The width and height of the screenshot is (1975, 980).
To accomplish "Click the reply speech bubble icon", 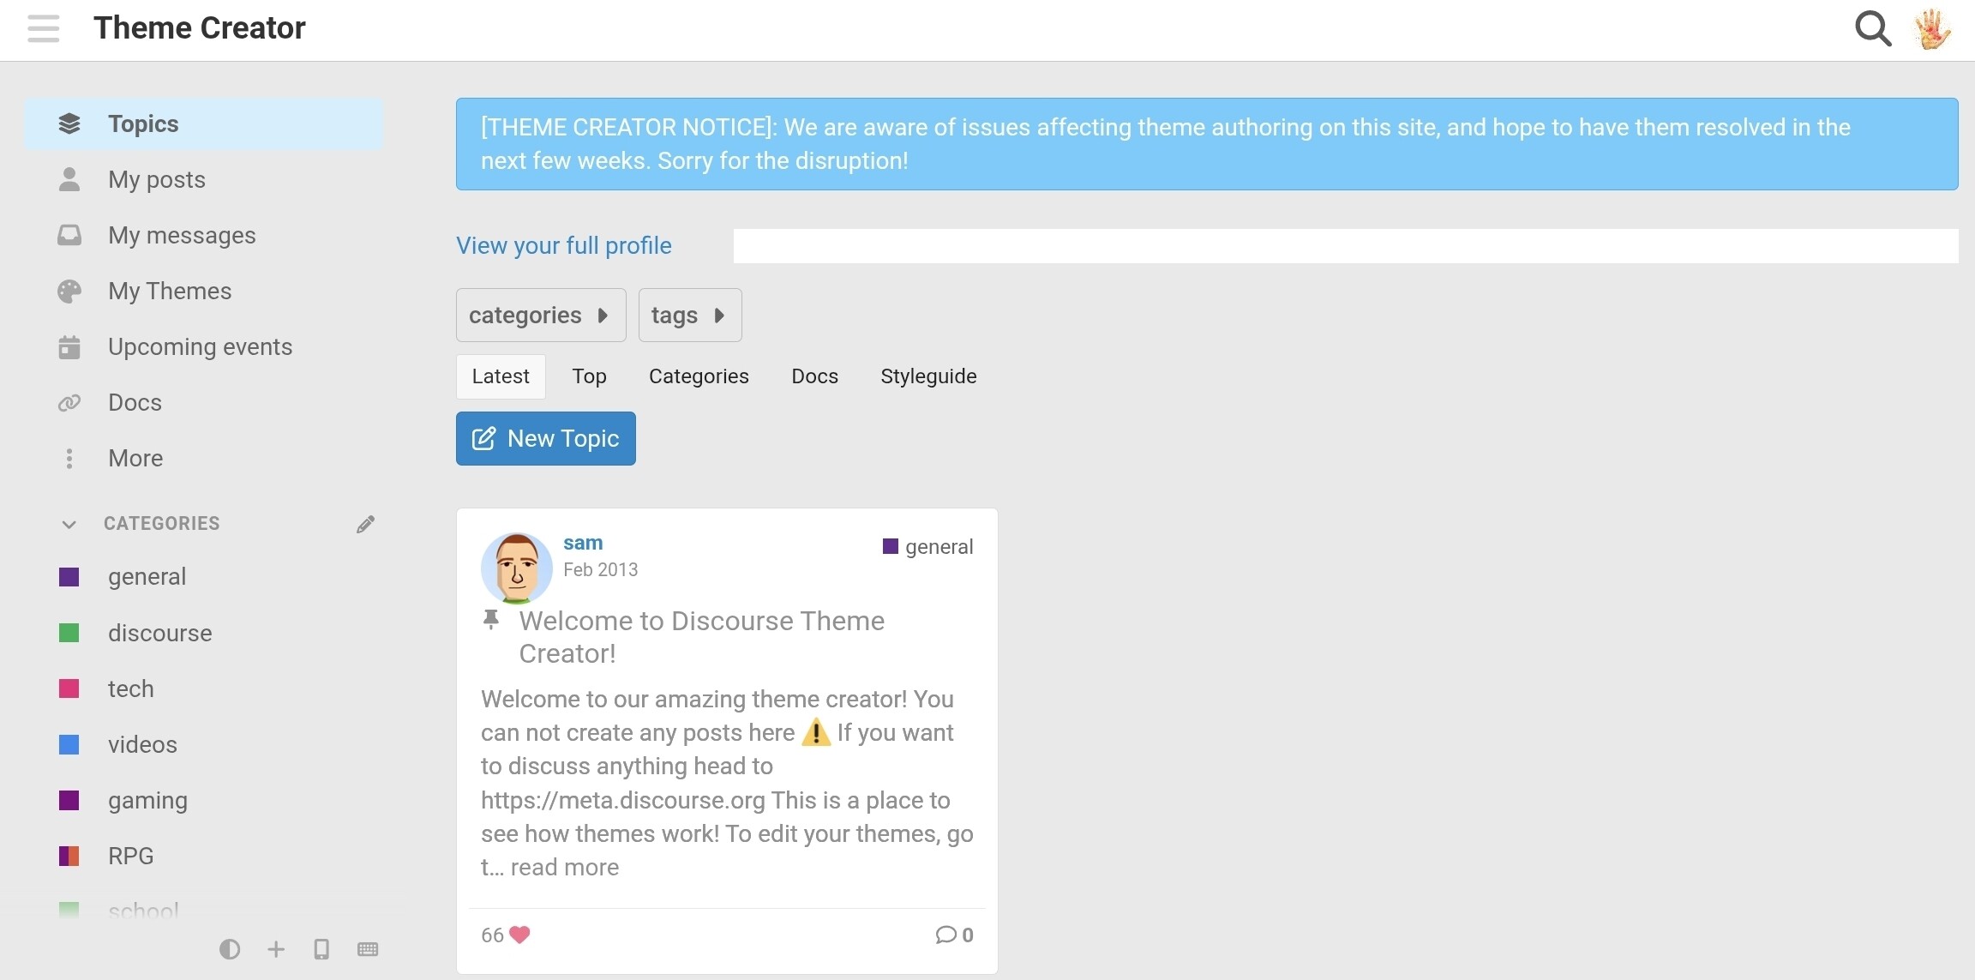I will [x=945, y=935].
